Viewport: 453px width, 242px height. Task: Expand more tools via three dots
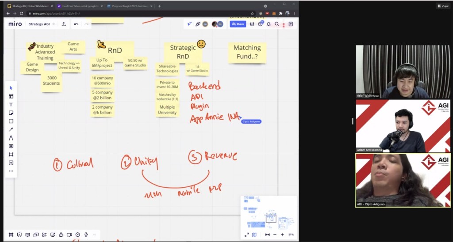pos(11,171)
